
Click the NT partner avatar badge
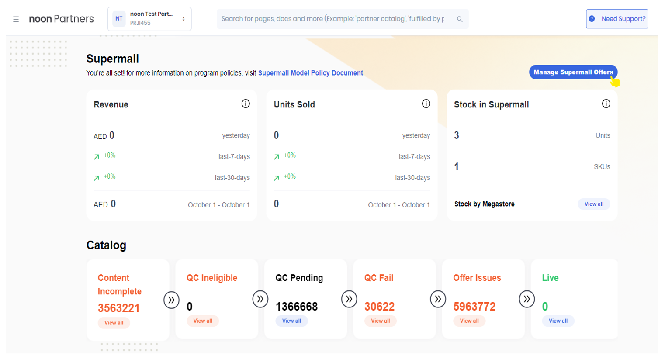pyautogui.click(x=119, y=19)
